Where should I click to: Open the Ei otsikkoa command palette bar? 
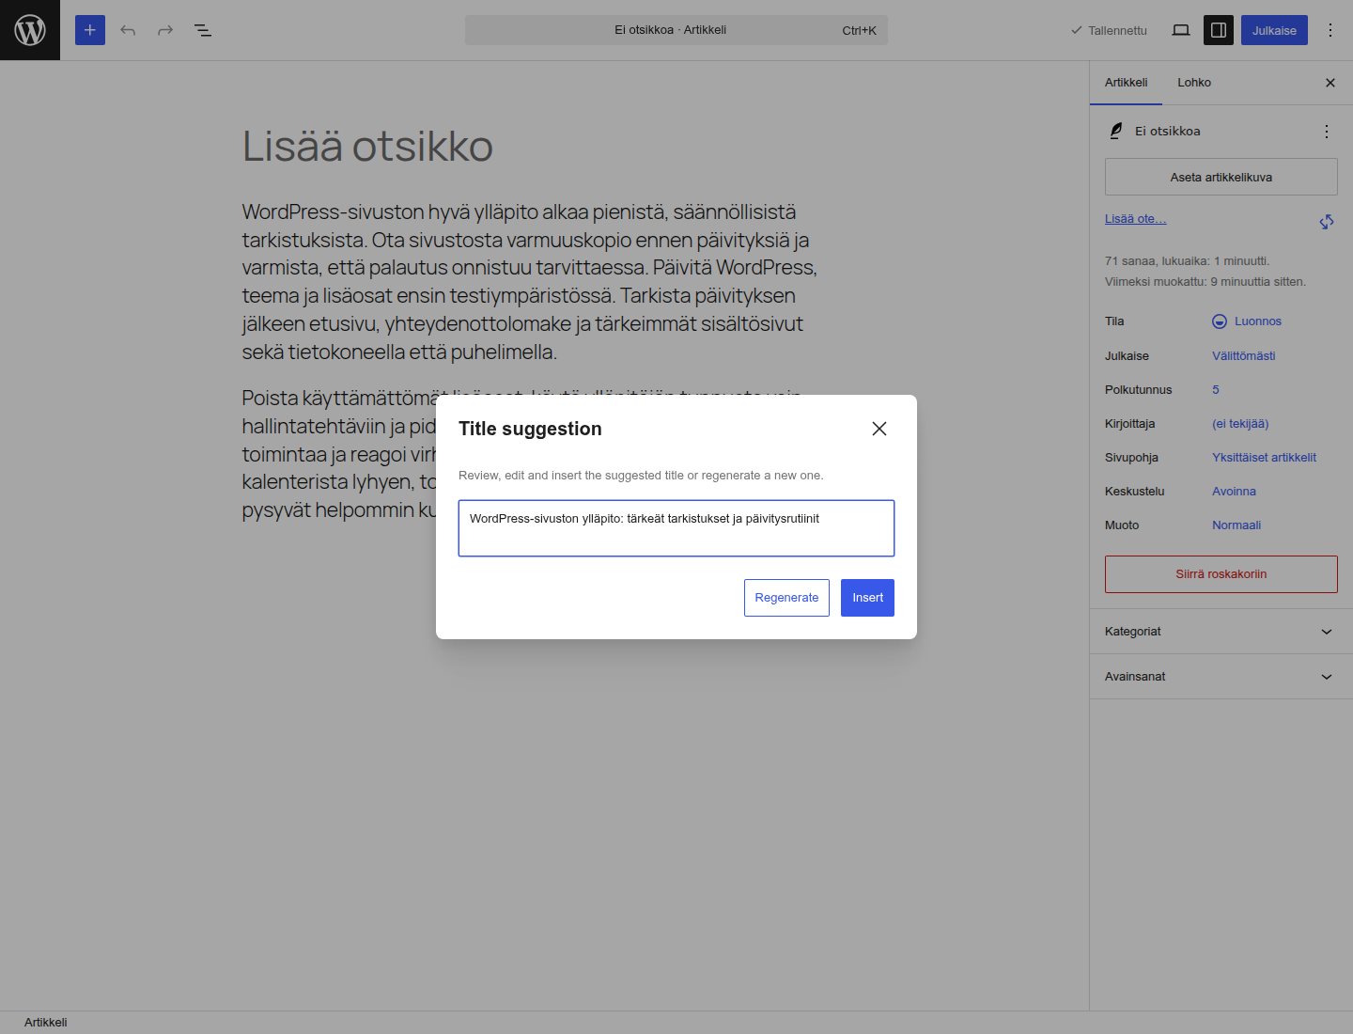click(x=676, y=30)
